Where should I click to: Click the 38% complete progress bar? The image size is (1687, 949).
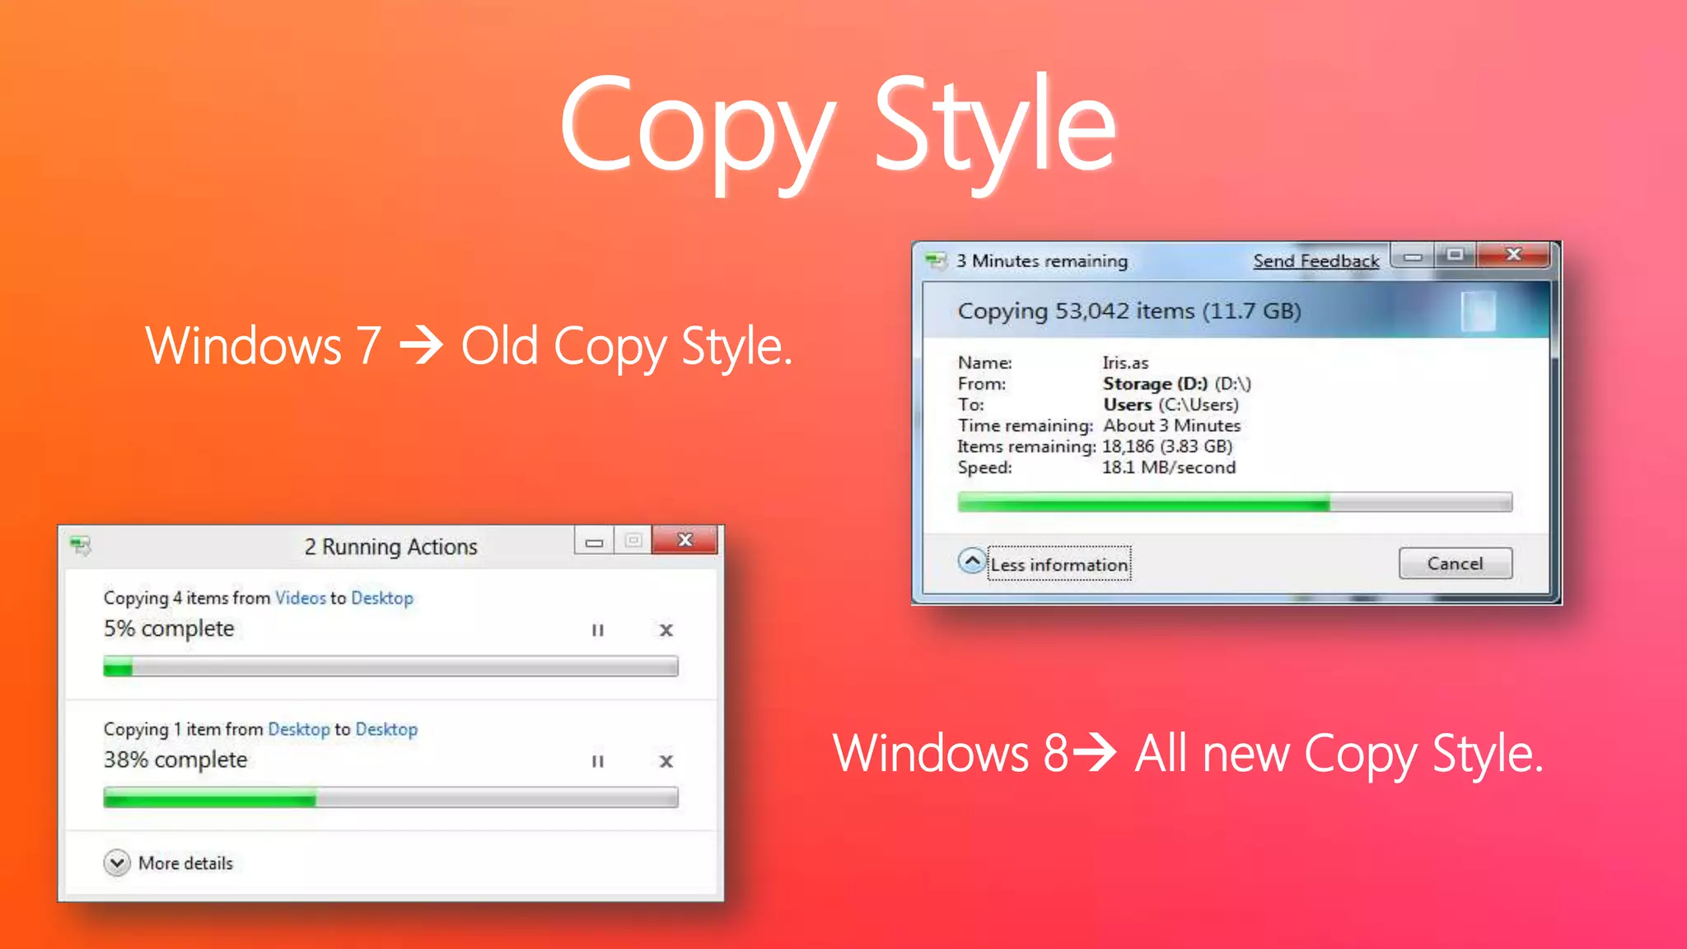[x=390, y=797]
